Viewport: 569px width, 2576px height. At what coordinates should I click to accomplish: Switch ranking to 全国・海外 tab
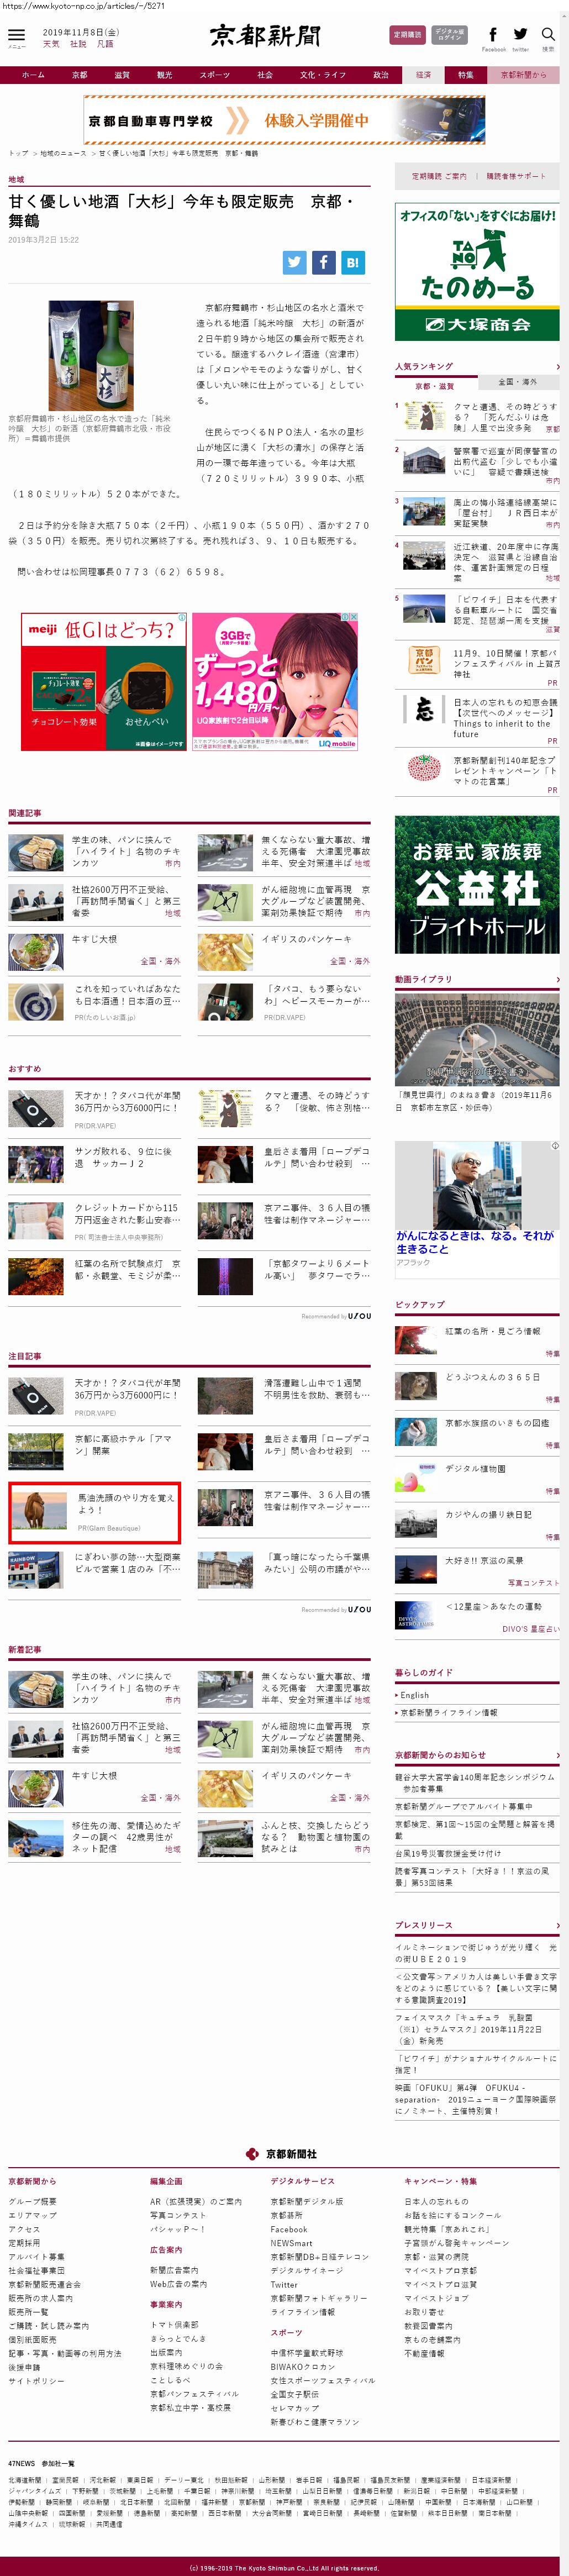[x=517, y=382]
